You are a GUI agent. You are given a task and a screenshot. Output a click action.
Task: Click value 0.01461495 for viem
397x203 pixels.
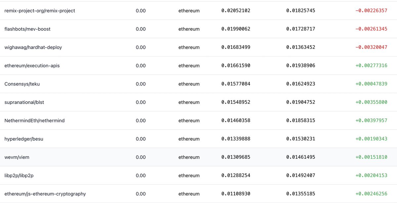click(x=301, y=157)
